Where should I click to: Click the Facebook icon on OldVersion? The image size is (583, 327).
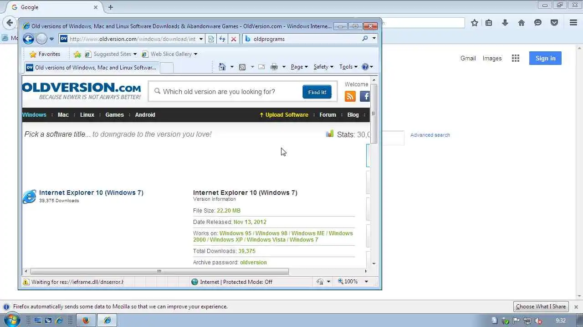365,96
